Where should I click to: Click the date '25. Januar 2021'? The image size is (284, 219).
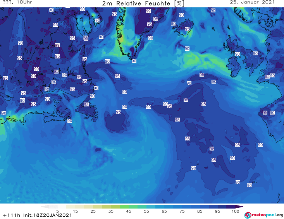252,2
